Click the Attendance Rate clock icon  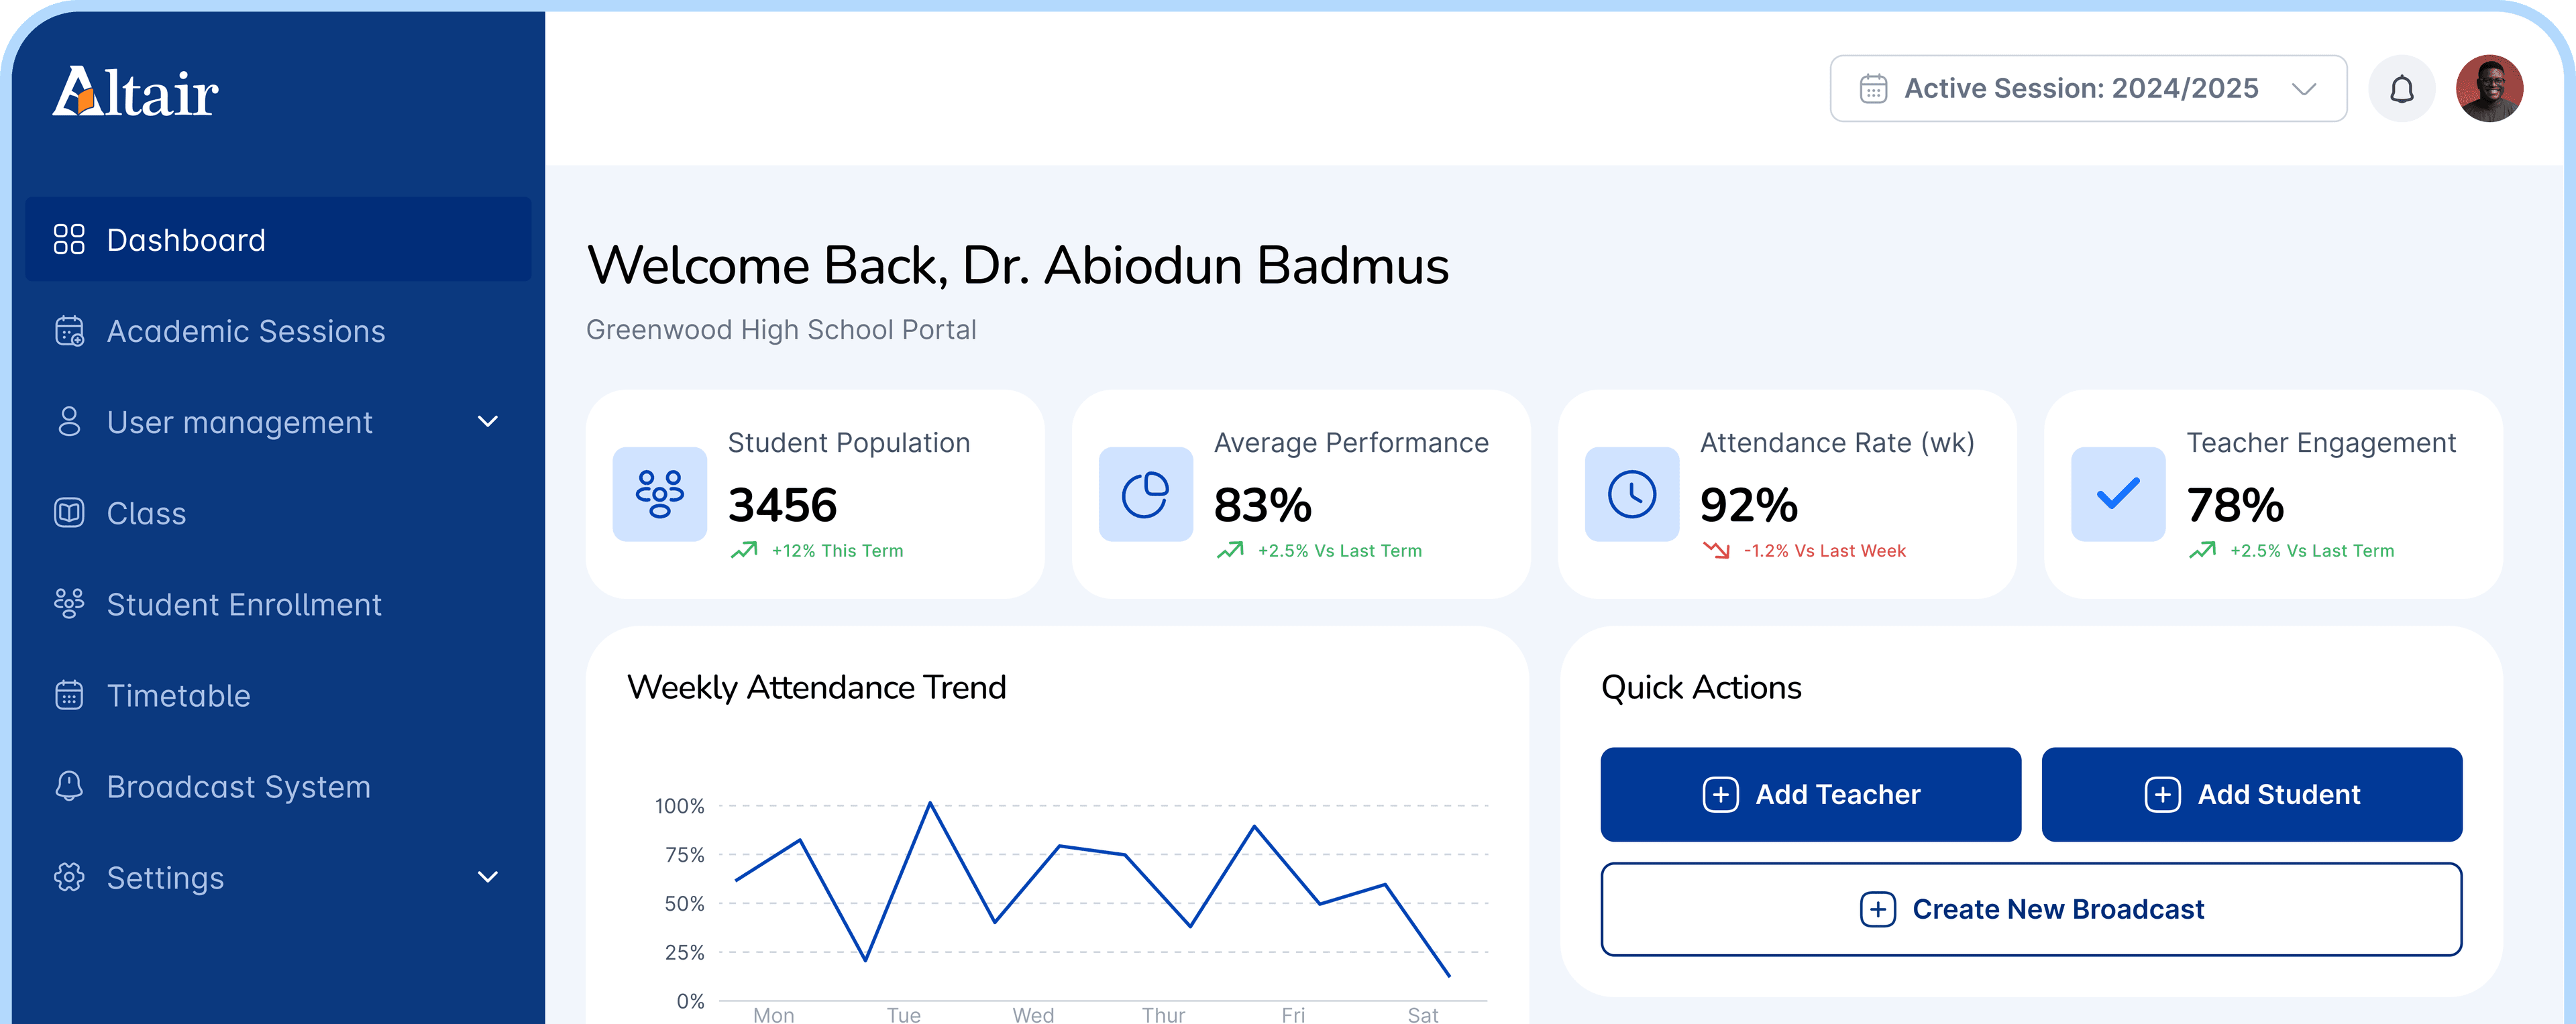[1631, 494]
